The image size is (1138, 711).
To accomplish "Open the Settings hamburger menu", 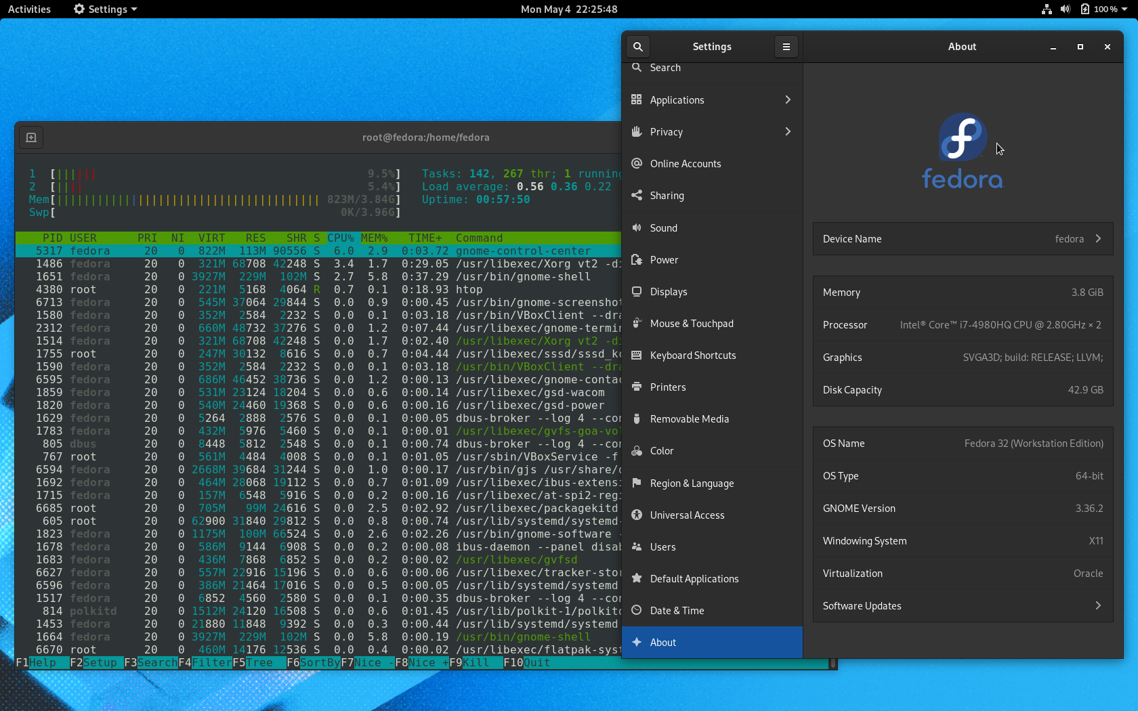I will click(x=786, y=47).
